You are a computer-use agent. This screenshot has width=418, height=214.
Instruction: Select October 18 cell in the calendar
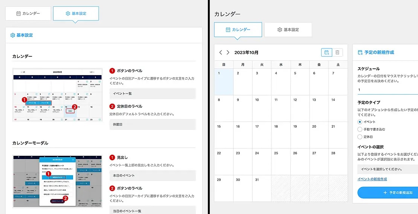281,135
